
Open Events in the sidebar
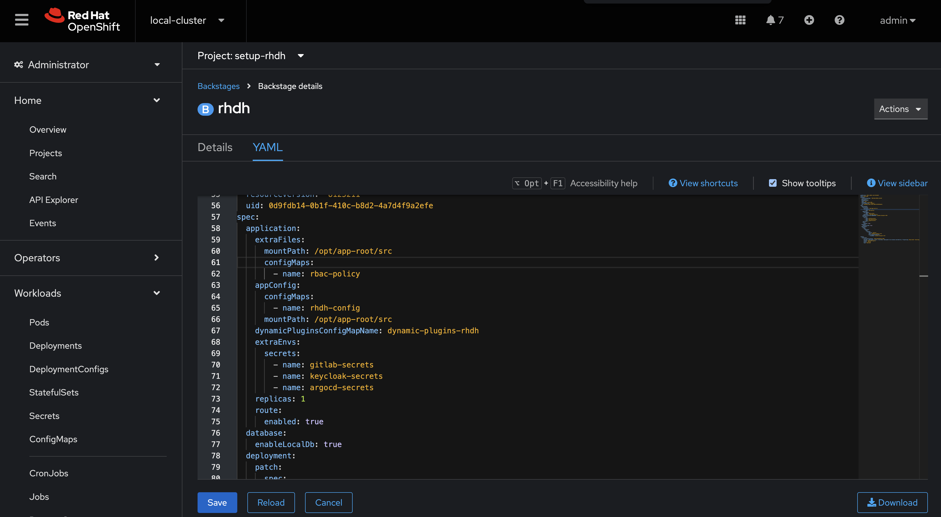click(43, 223)
